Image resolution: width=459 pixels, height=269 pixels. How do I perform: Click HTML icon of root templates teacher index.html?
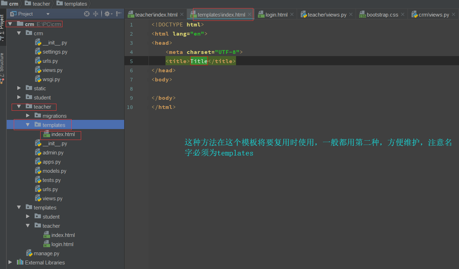[47, 235]
